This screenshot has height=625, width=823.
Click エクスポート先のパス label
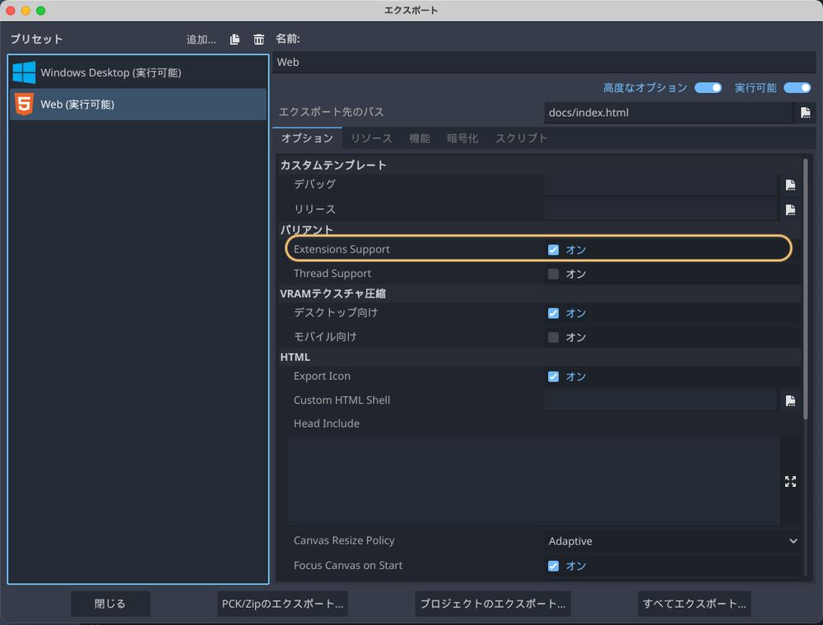331,112
